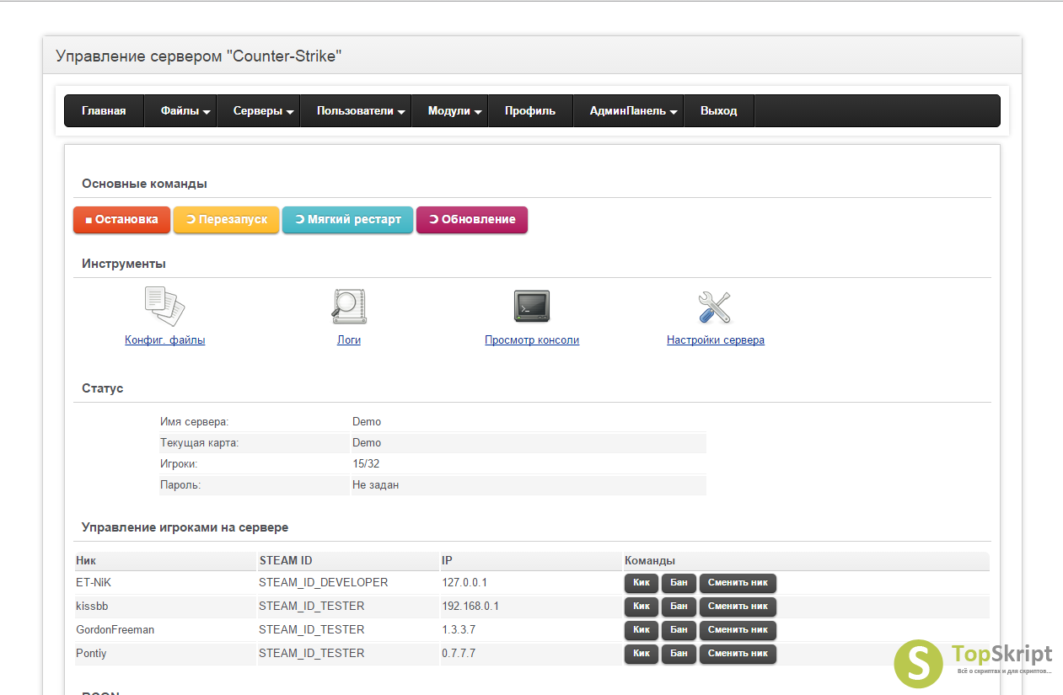Image resolution: width=1063 pixels, height=695 pixels.
Task: Ban player kissbb
Action: [x=679, y=607]
